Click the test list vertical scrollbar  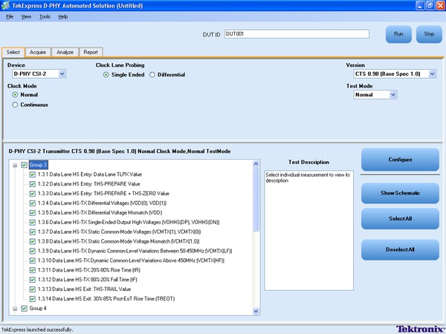coord(256,238)
